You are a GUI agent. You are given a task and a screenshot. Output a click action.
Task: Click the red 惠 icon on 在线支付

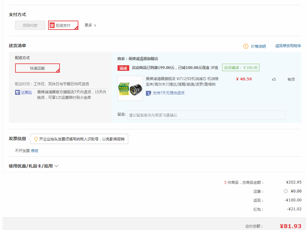point(52,25)
